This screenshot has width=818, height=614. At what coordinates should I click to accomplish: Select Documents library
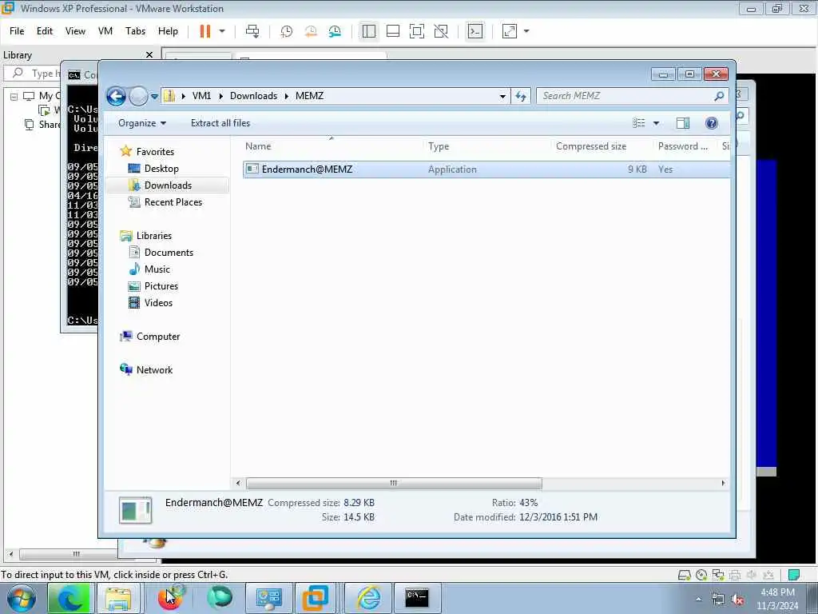point(169,253)
